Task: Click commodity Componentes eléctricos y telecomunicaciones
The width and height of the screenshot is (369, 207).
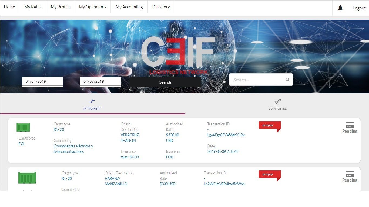Action: tap(73, 149)
